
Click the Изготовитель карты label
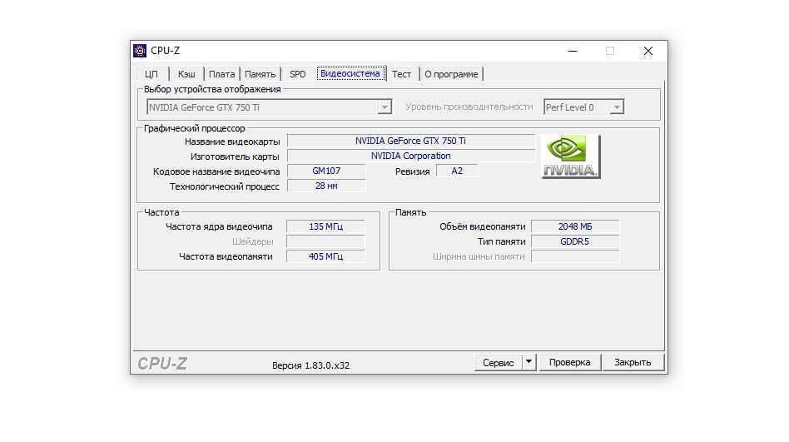235,156
